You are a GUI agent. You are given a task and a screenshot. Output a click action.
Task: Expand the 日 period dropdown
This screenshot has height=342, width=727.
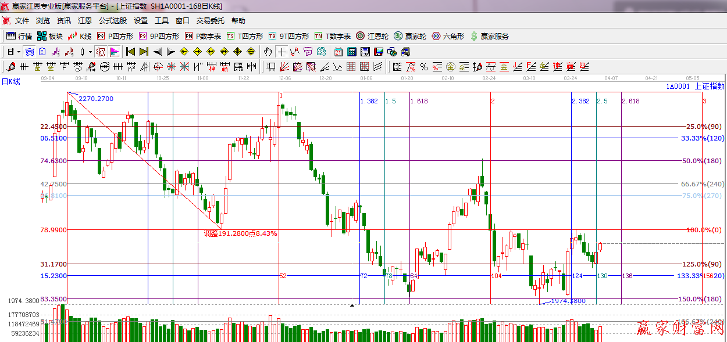(14, 52)
